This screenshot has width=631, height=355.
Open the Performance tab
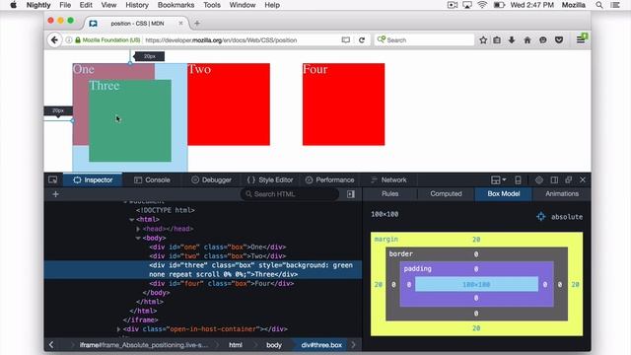tap(329, 179)
